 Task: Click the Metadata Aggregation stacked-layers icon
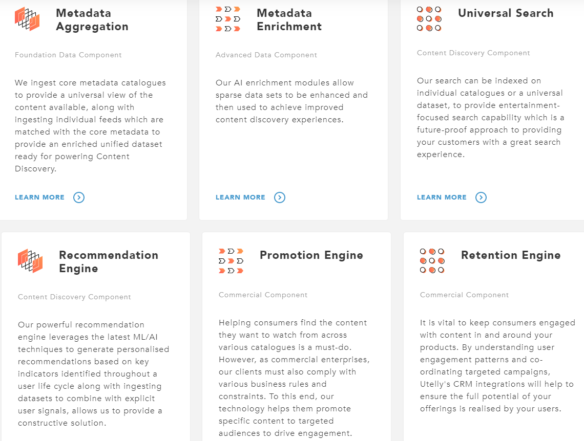pyautogui.click(x=27, y=19)
